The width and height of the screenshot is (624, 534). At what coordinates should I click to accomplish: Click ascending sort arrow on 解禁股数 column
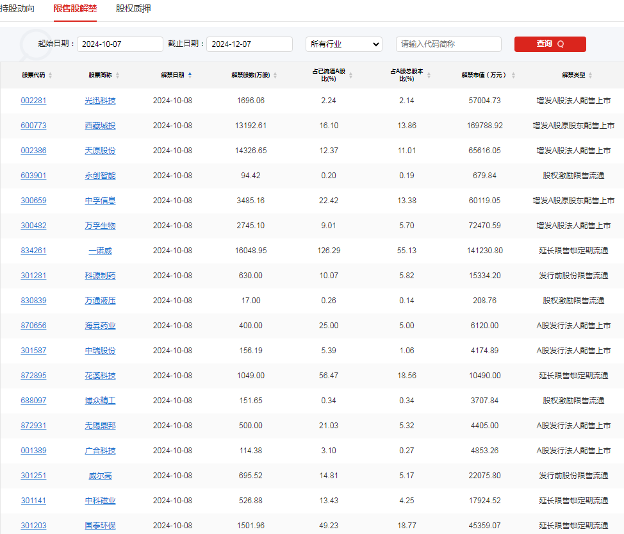point(275,75)
